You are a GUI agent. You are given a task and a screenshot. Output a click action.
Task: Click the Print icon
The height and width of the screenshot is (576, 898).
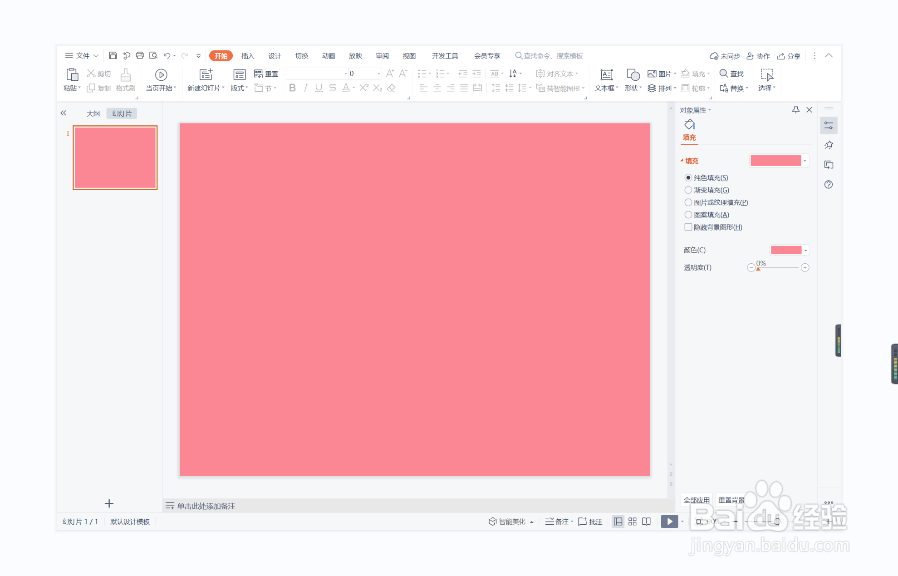coord(140,55)
